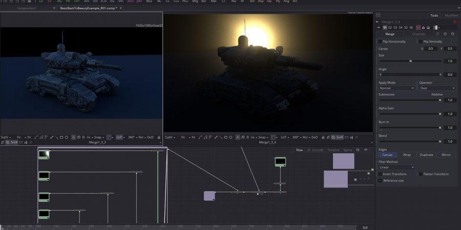461x230 pixels.
Task: Click the red close icon beside Merge1_3_6 header
Action: [454, 22]
